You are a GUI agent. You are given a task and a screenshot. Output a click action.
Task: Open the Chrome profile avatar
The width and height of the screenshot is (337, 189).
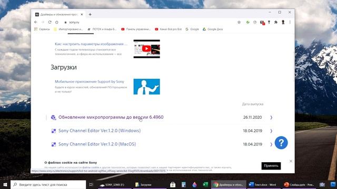(283, 22)
